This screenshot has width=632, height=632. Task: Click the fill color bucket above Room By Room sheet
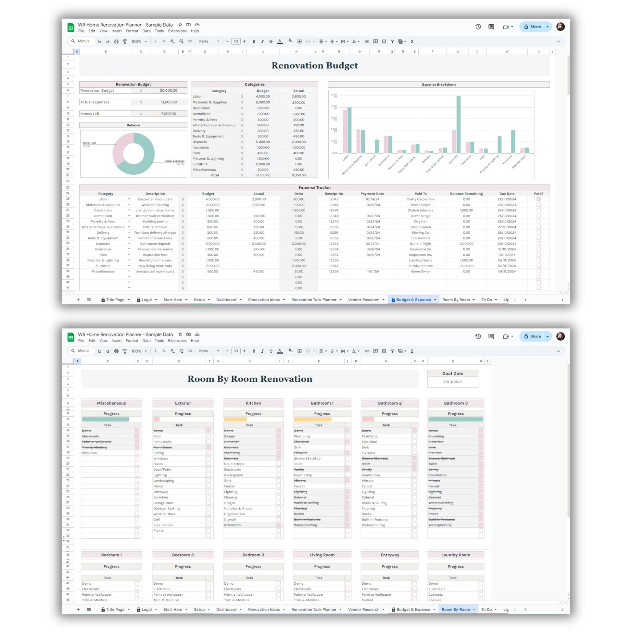[x=290, y=351]
